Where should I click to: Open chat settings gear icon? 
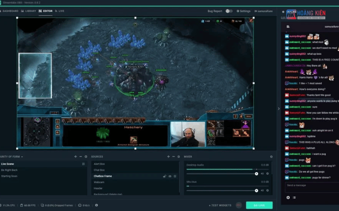(288, 197)
